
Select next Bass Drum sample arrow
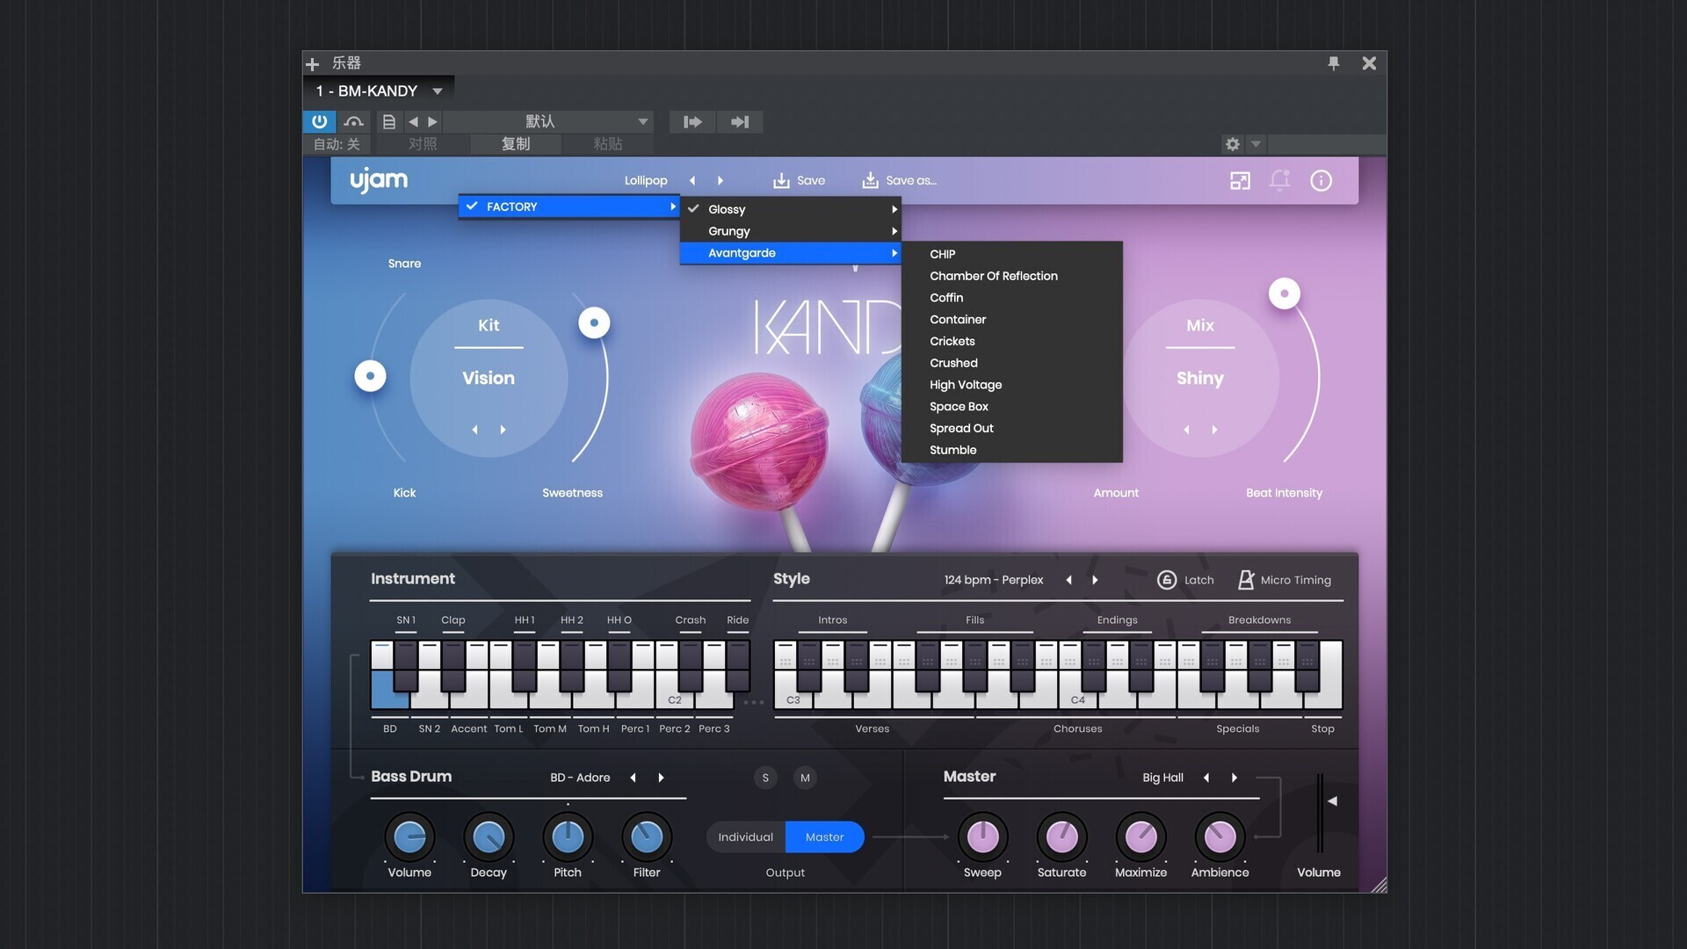tap(661, 778)
